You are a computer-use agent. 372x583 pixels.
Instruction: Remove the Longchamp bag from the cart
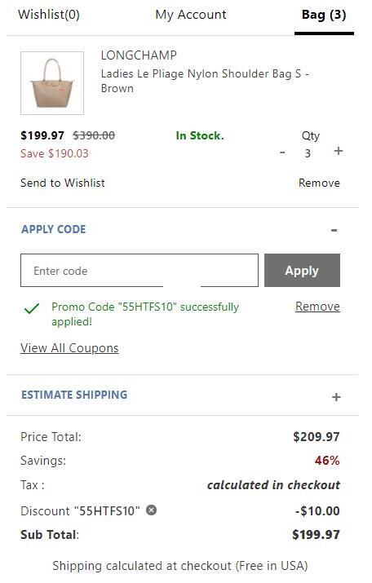319,183
